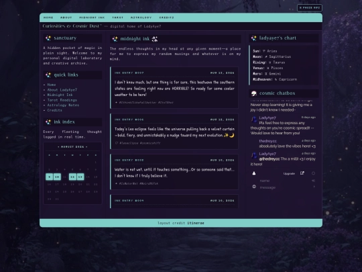Click Upgrade in the chatbox
Viewport: 362px width, 272px height.
click(x=289, y=173)
